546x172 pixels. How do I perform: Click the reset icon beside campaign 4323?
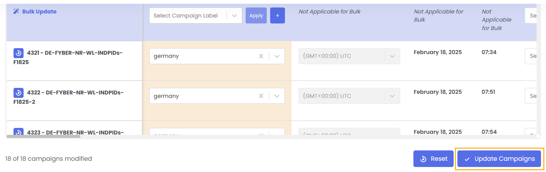(19, 132)
